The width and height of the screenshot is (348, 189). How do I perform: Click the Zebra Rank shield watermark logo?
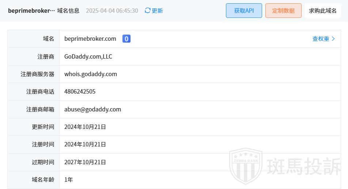(246, 166)
